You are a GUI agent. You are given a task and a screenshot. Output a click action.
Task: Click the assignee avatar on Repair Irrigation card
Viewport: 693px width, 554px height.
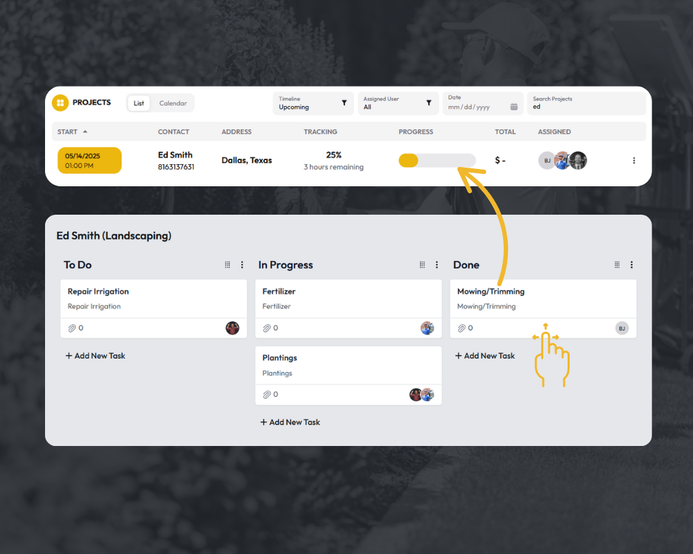pyautogui.click(x=232, y=328)
